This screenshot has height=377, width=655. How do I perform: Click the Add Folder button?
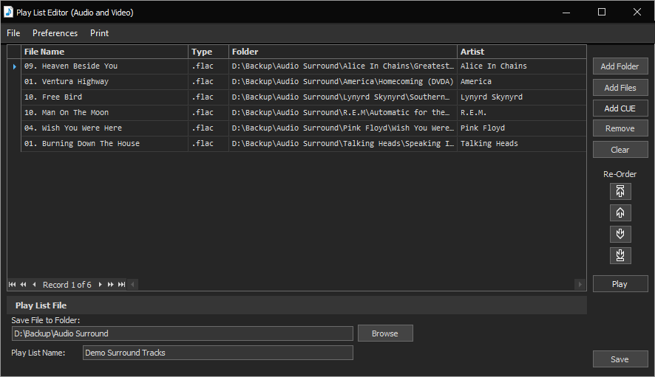(620, 66)
